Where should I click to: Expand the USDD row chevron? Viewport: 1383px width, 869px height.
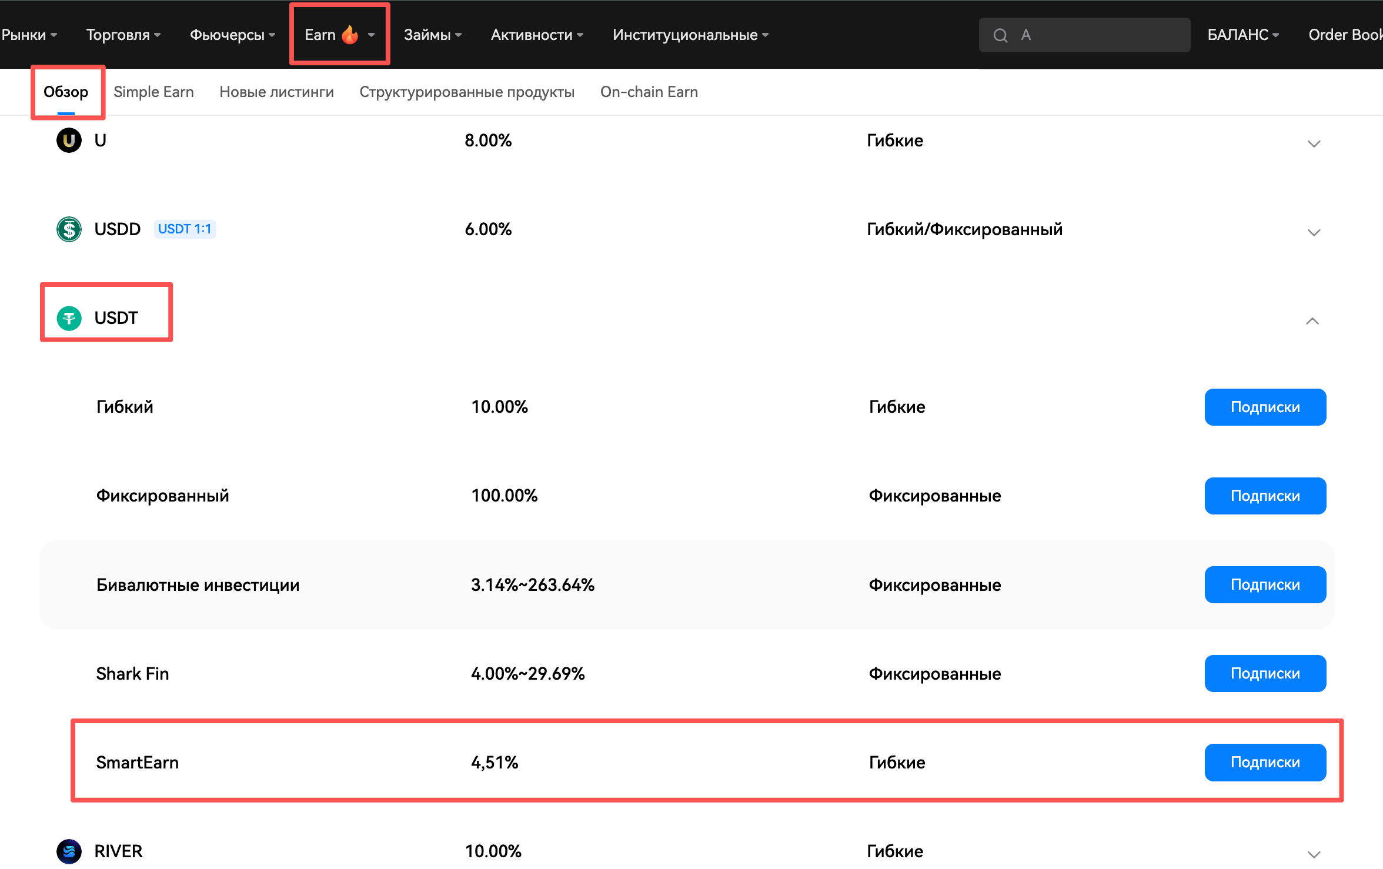click(x=1314, y=232)
